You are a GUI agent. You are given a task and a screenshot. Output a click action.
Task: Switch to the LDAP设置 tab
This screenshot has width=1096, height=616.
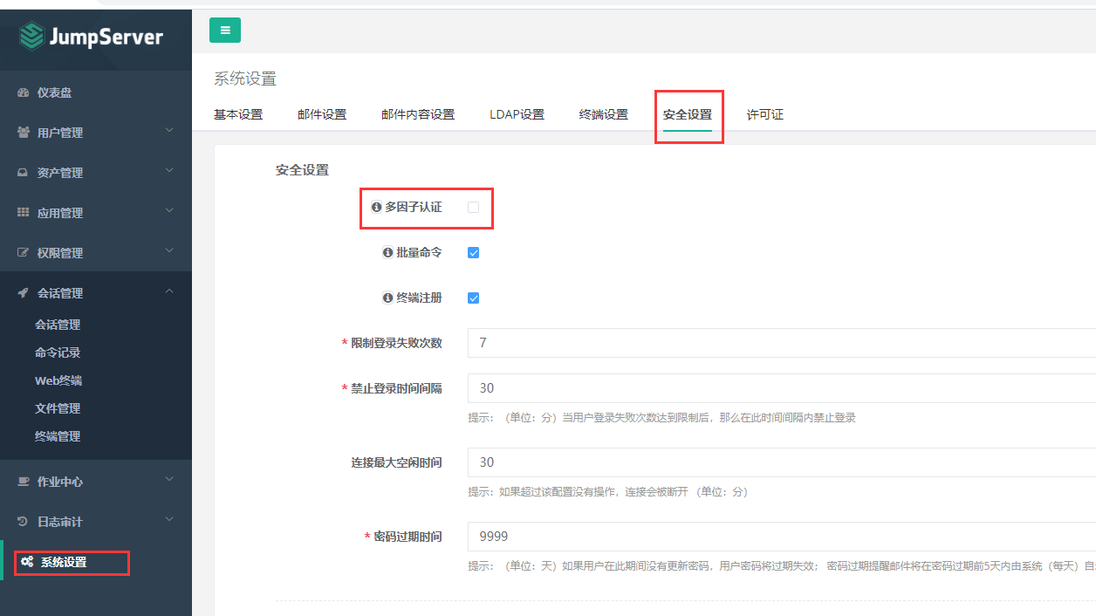(517, 113)
